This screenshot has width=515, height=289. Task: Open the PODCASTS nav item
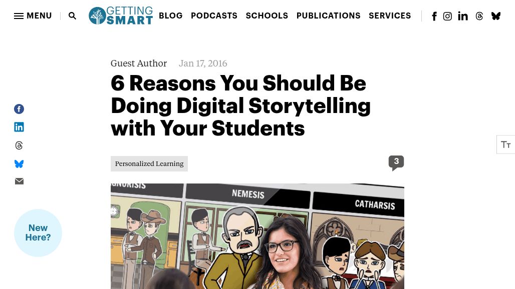[214, 15]
